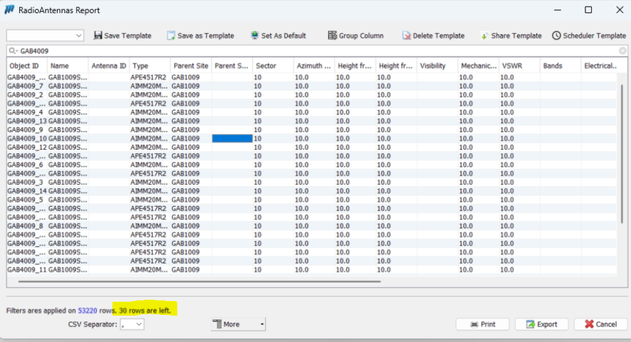Open the CSV Separator dropdown
The width and height of the screenshot is (631, 342).
click(139, 324)
